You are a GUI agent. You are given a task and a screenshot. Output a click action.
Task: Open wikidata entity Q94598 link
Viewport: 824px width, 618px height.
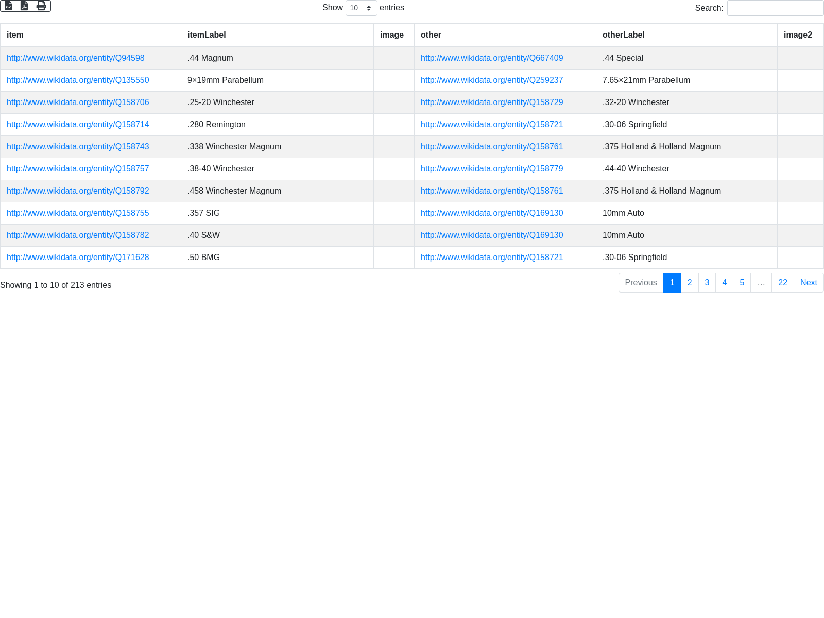[76, 58]
